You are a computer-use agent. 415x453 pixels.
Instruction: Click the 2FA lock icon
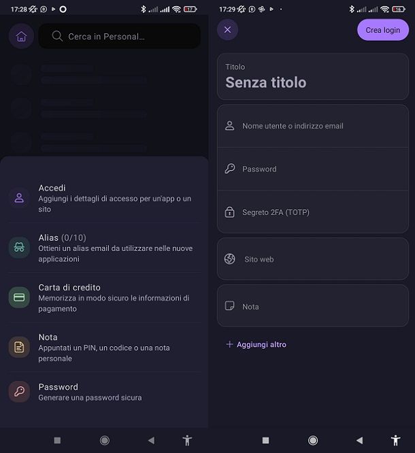(229, 212)
